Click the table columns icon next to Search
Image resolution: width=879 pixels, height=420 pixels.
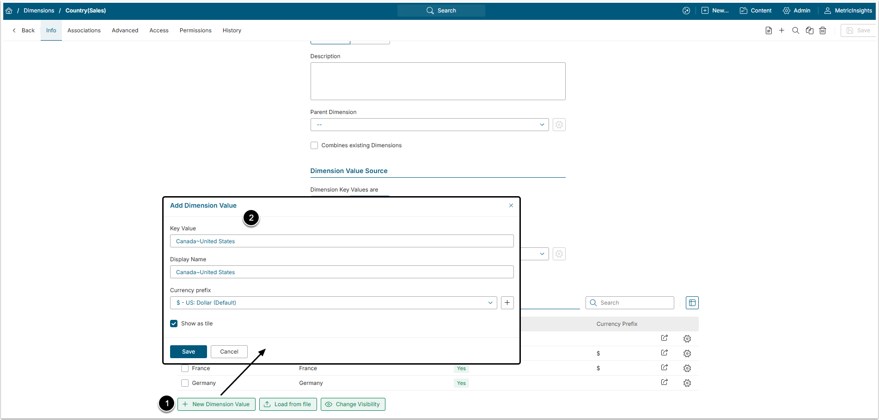692,303
